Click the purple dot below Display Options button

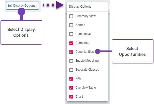pos(22,12)
